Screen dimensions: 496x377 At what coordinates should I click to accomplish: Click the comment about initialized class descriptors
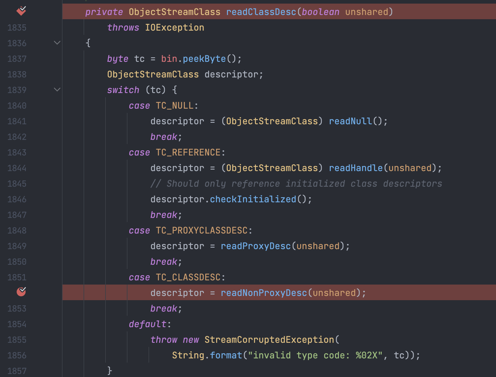click(296, 184)
